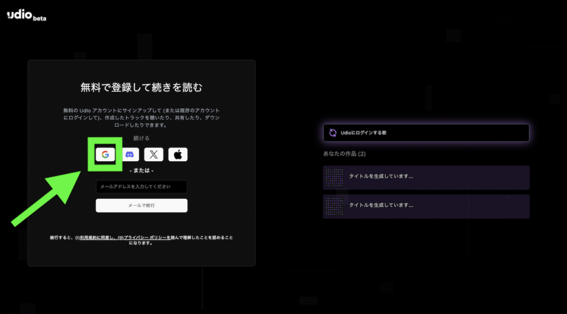Open the 利用規約 terms link
The height and width of the screenshot is (314, 567).
pos(92,238)
